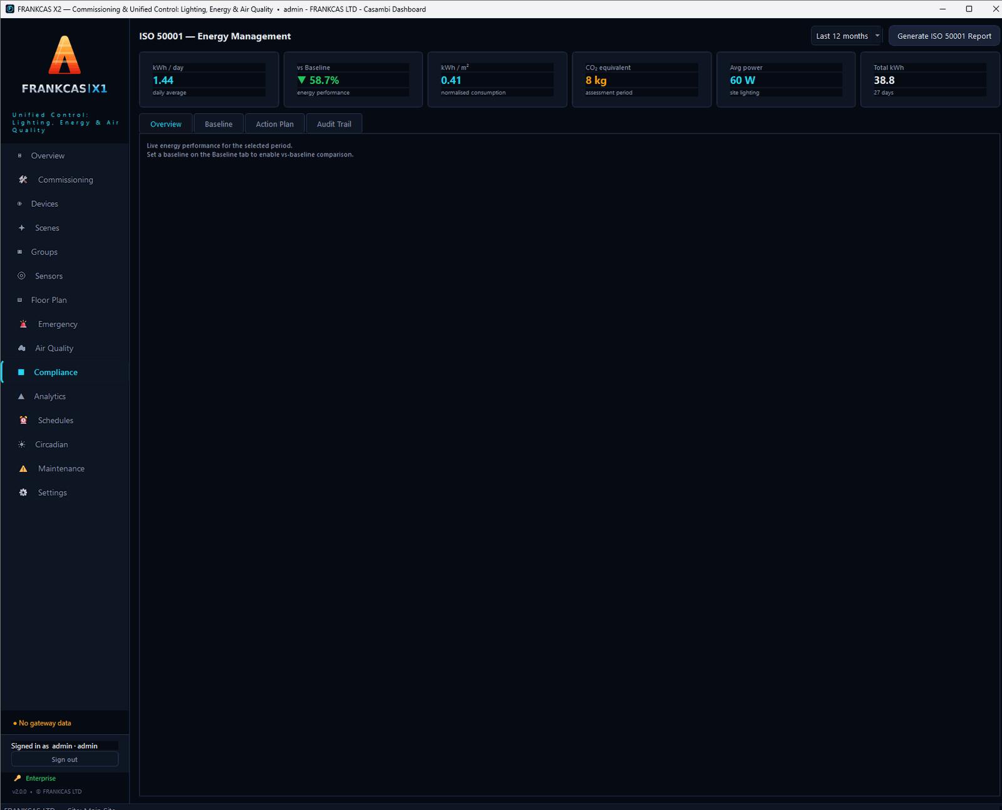Click the Total kWh value 38.8
Viewport: 1002px width, 810px height.
coord(884,80)
